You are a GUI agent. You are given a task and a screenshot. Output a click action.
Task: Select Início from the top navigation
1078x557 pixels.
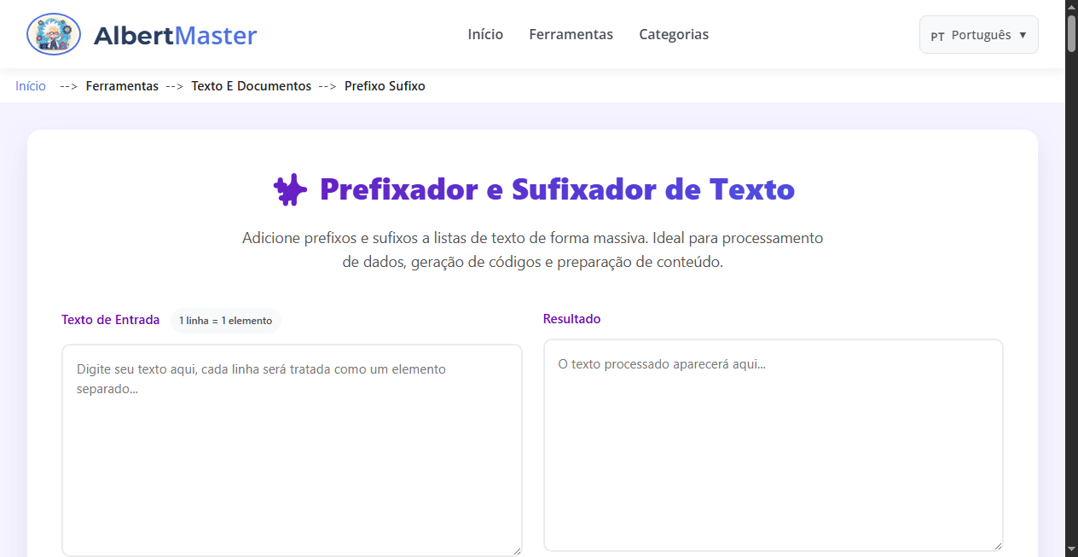click(484, 34)
